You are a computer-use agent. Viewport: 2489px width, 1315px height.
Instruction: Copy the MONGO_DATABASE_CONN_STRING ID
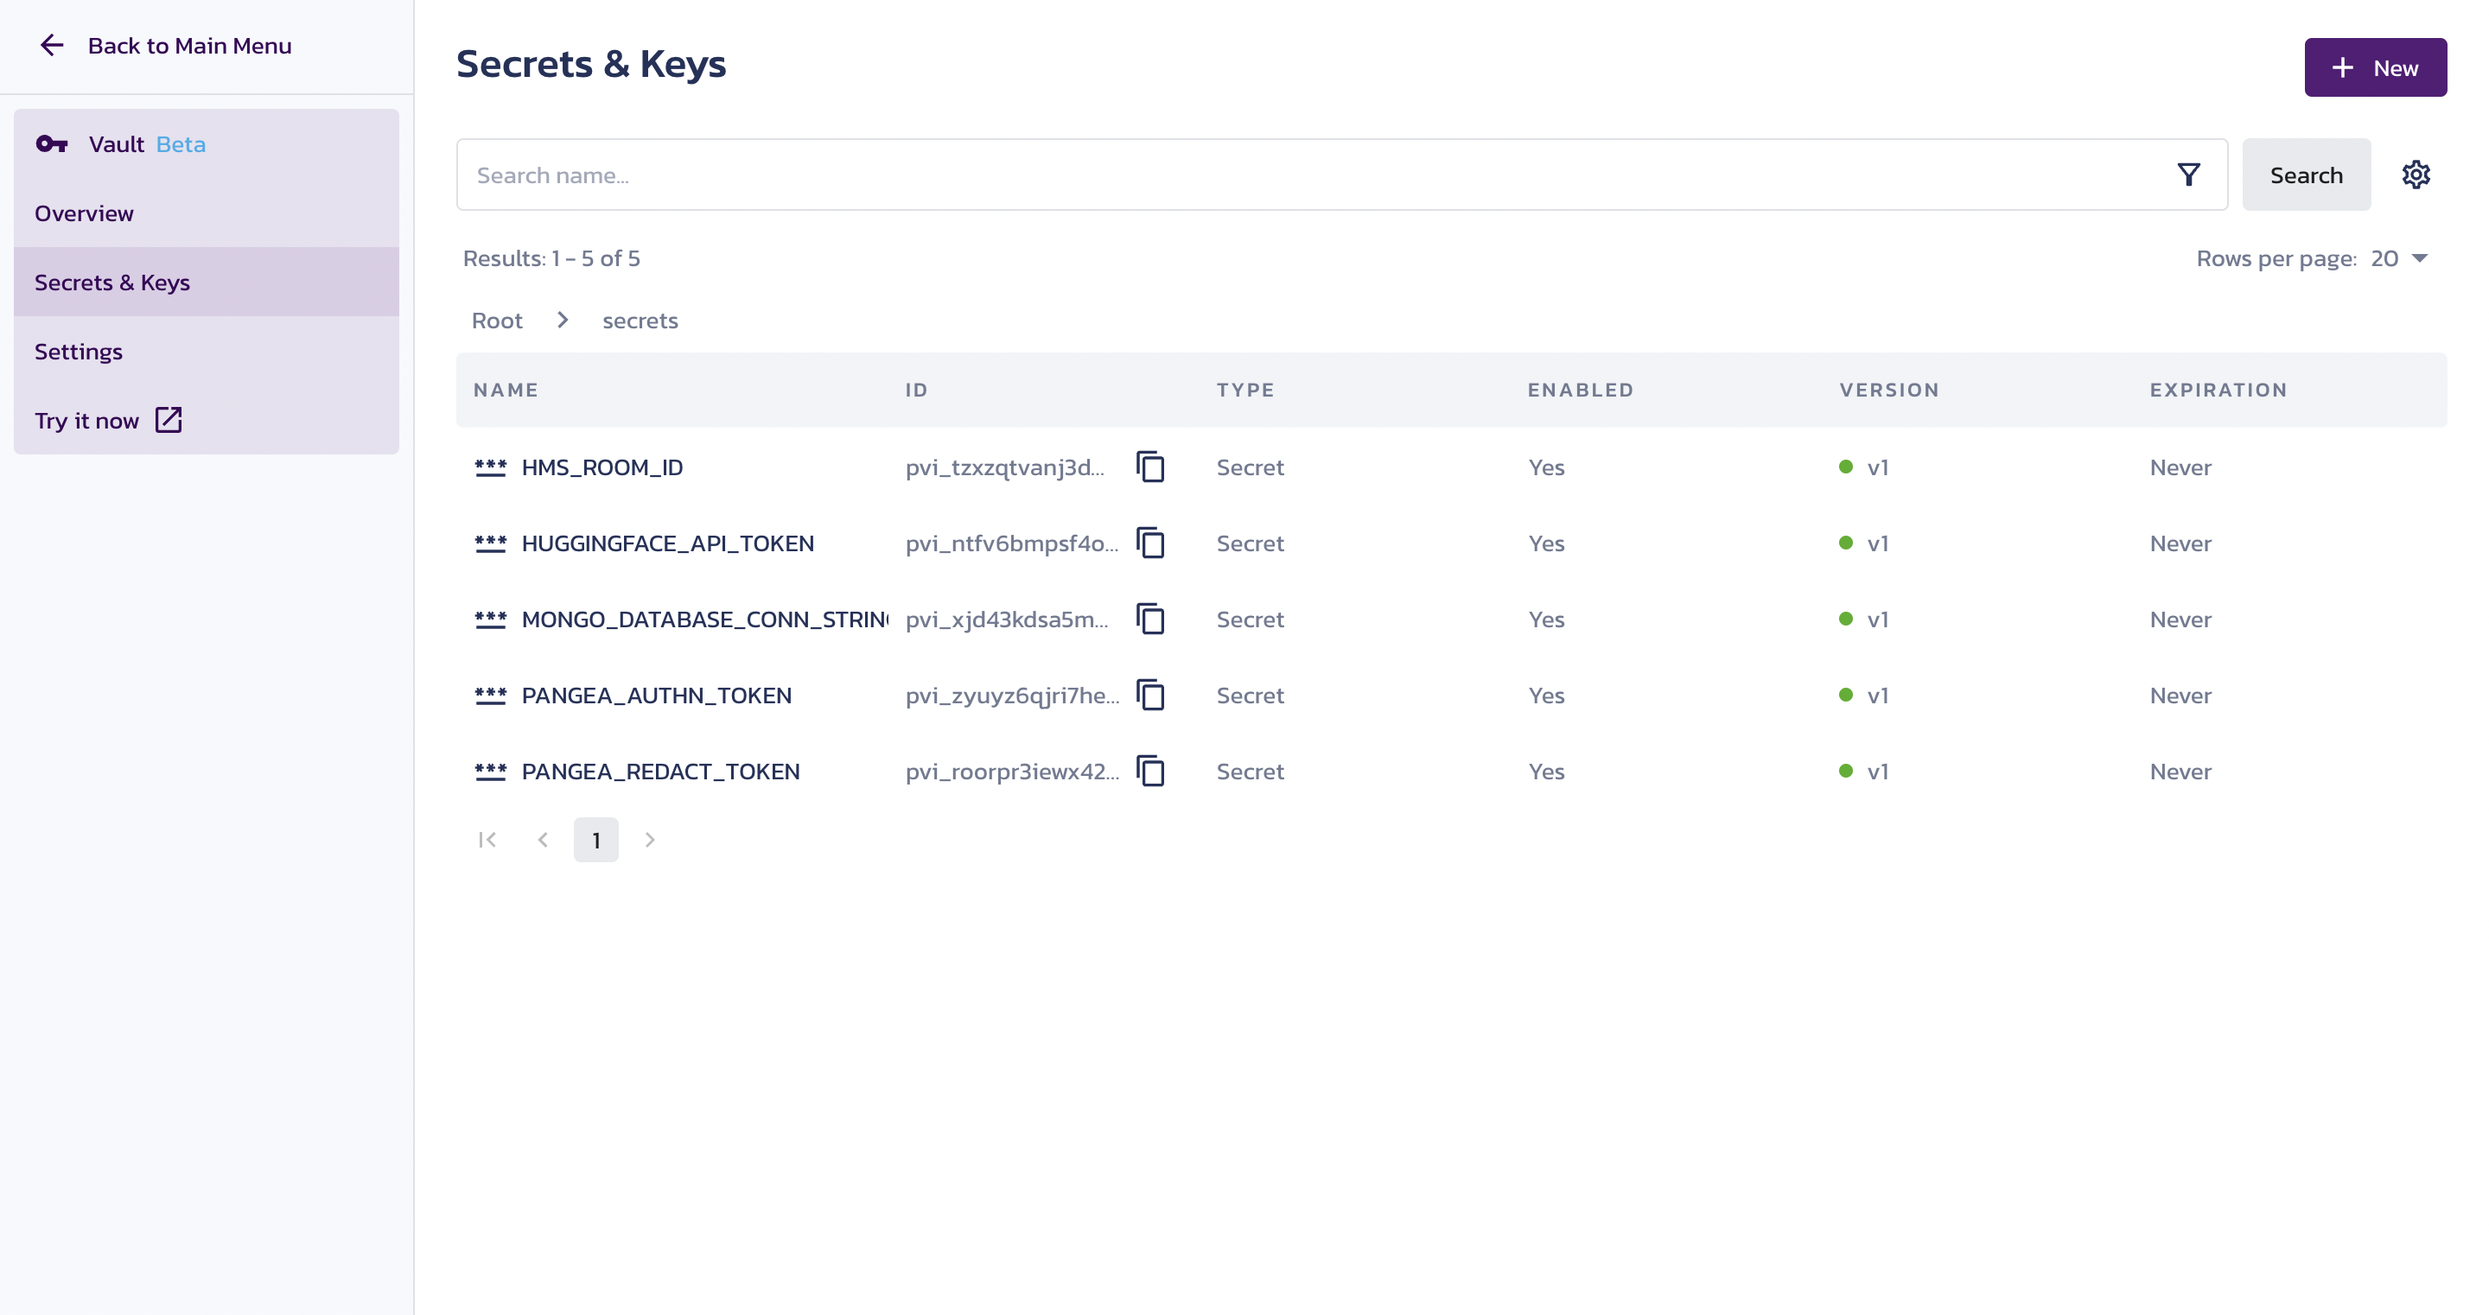(1149, 619)
